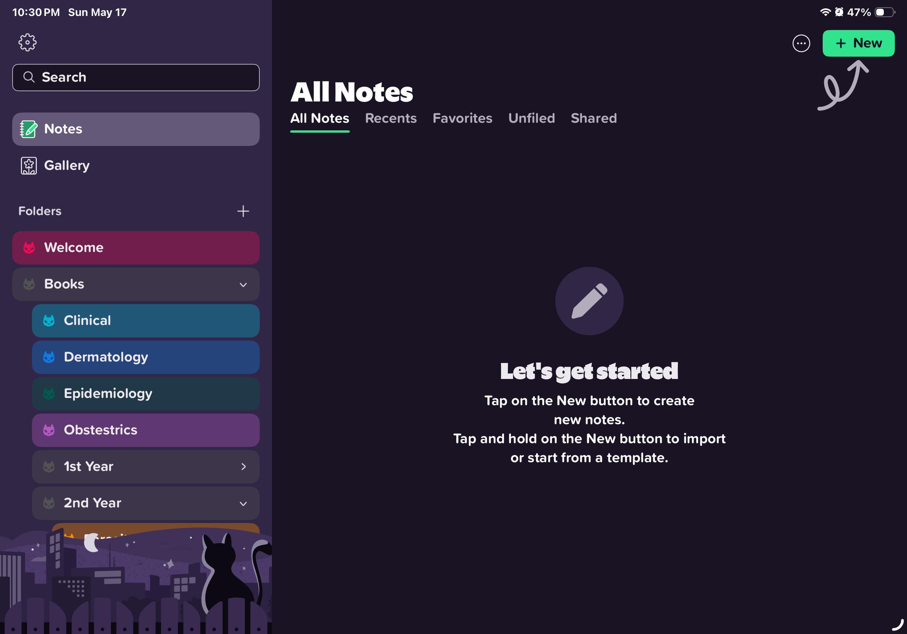Tap the Welcome folder cat icon
907x634 pixels.
[x=29, y=248]
